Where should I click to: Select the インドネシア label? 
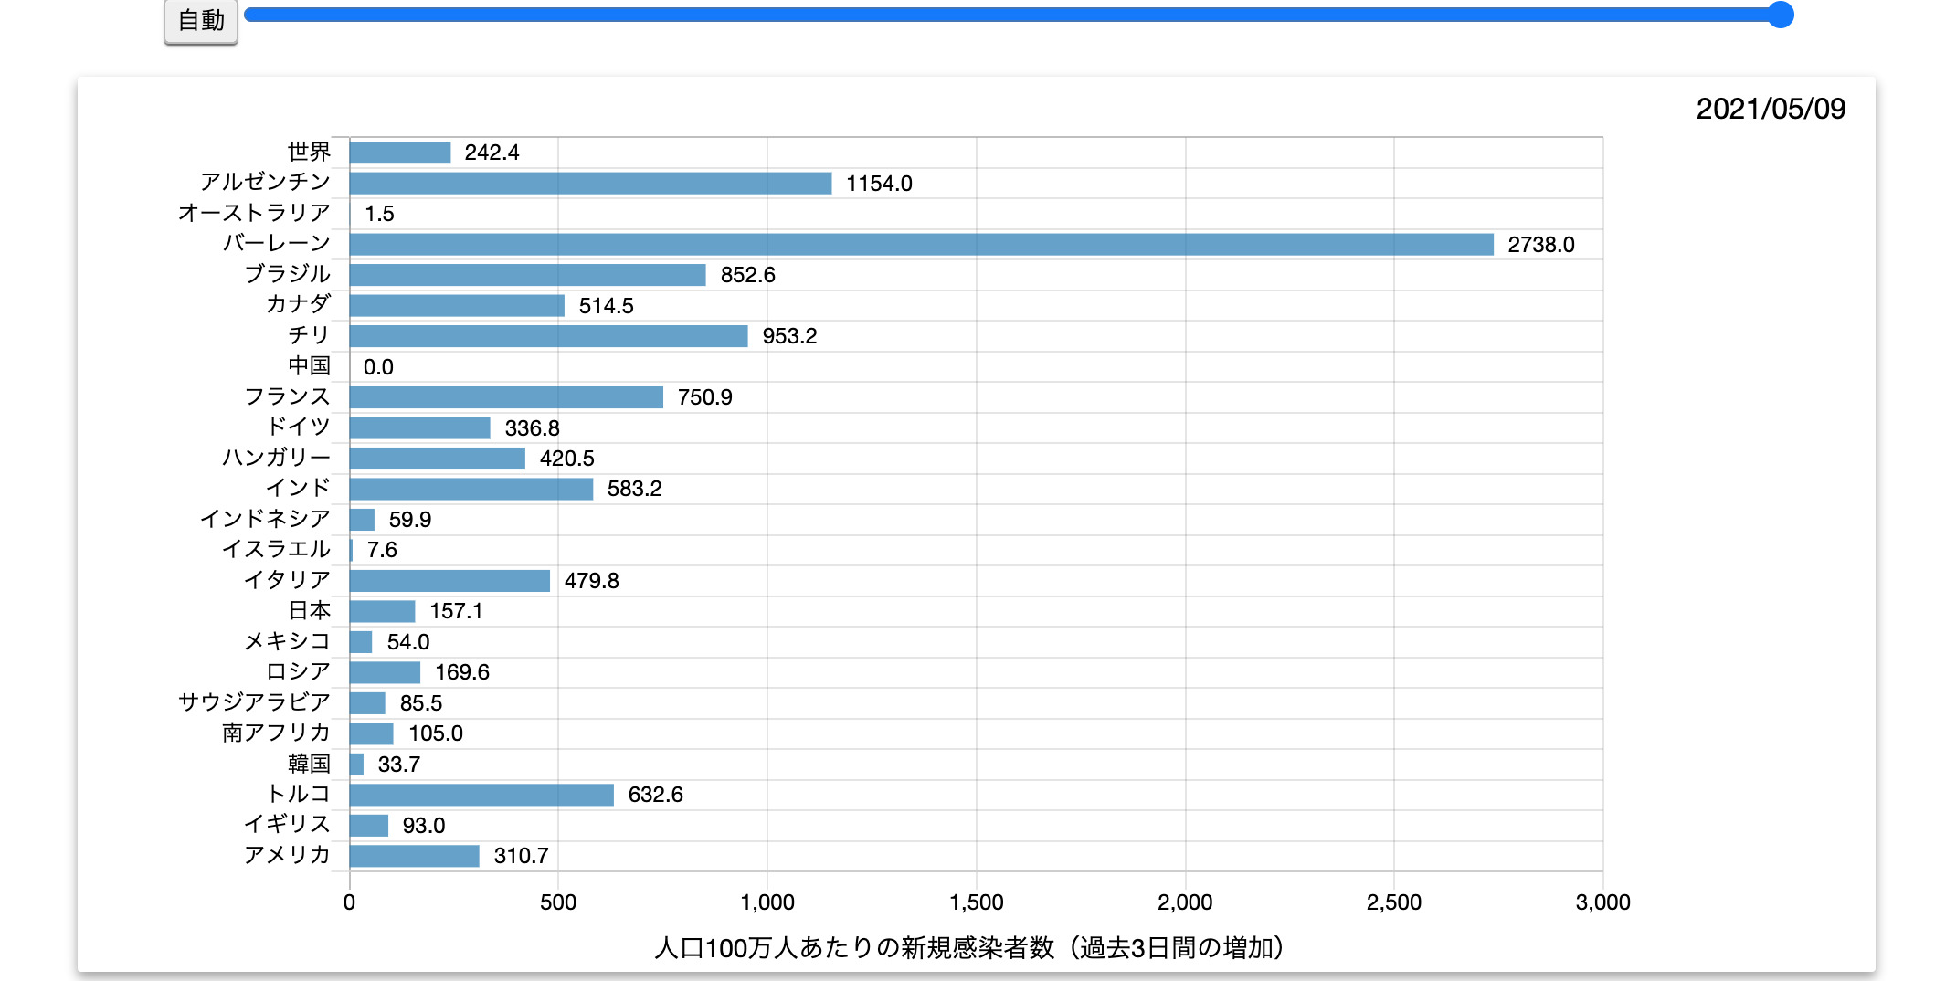click(x=265, y=519)
